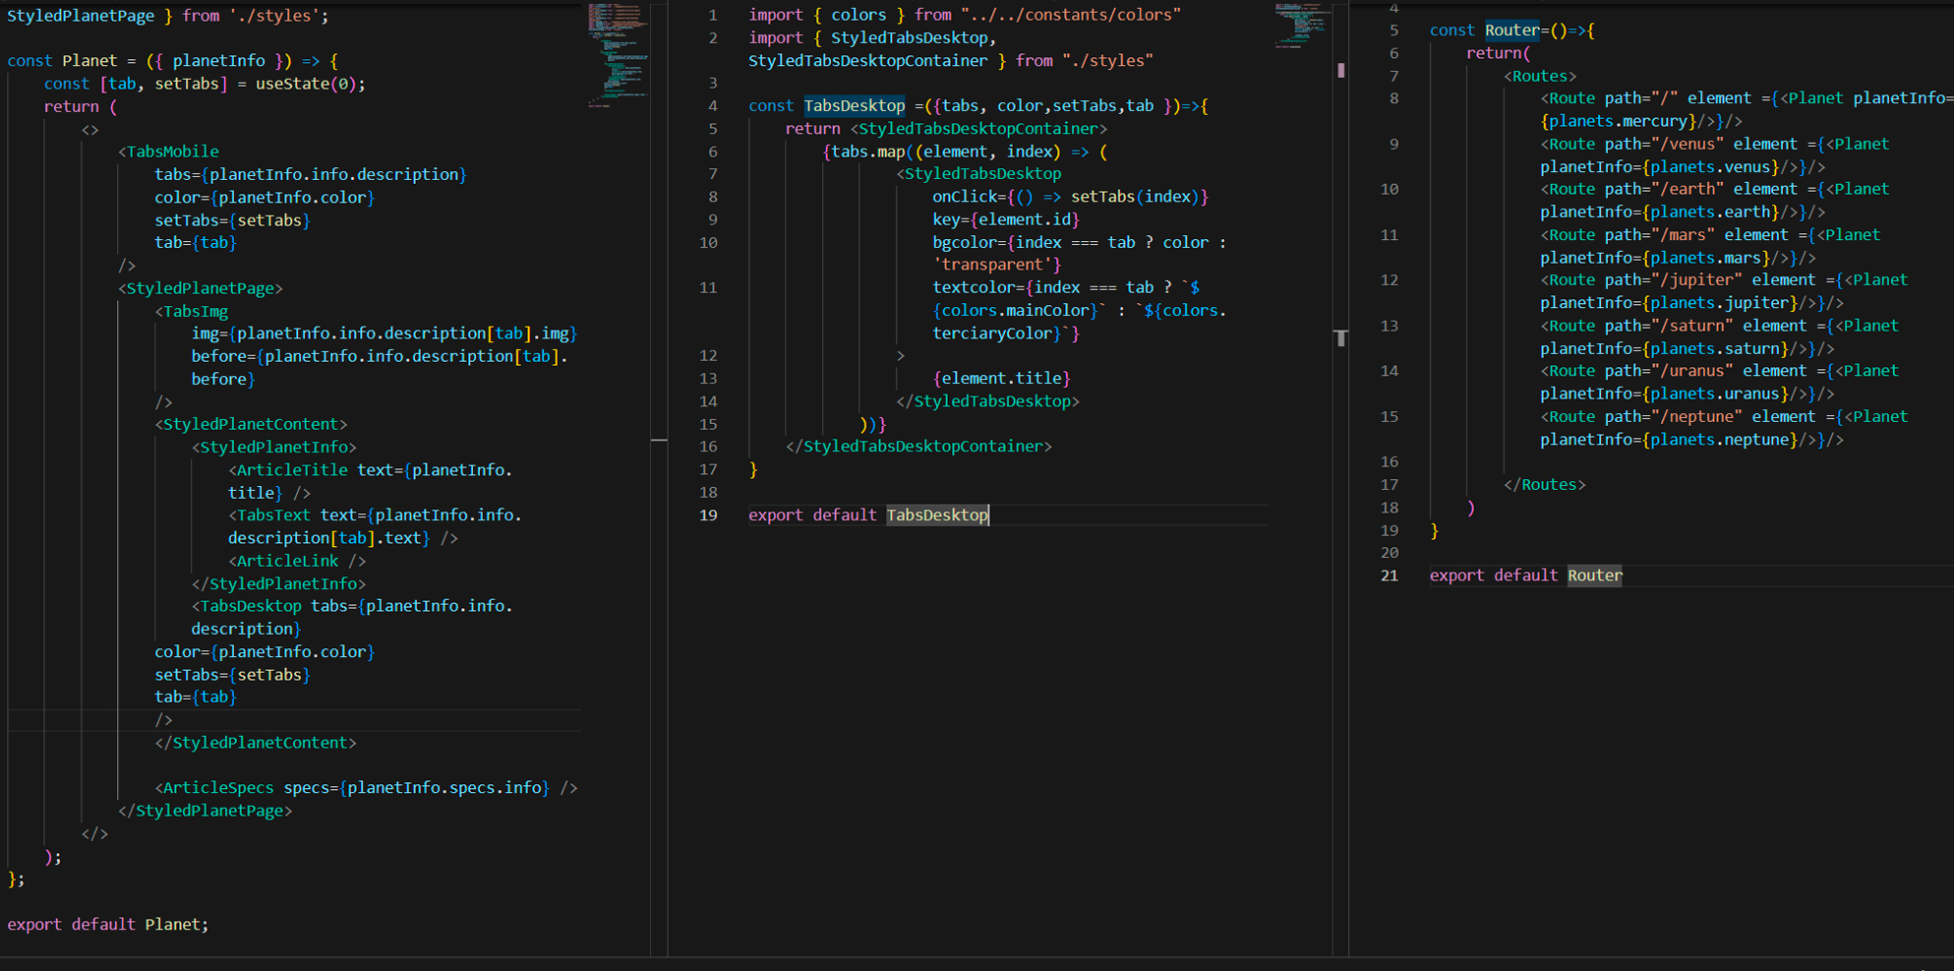Click the '<ArticleTitle' tag

click(288, 470)
